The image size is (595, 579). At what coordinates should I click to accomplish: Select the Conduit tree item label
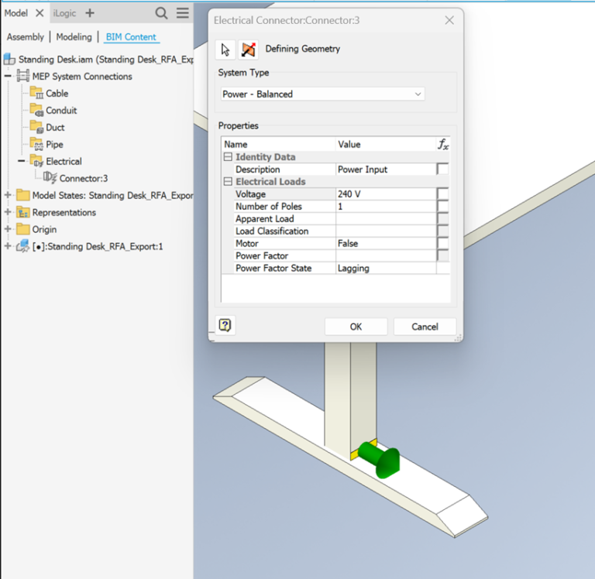point(61,111)
